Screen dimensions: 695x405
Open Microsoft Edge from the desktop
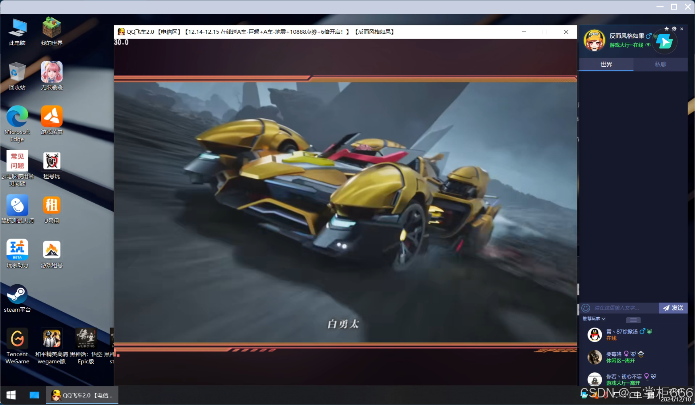17,123
